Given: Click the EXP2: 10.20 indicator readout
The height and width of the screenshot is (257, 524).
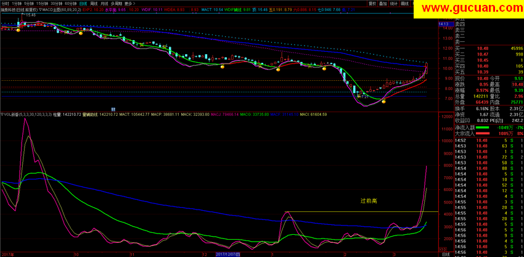Looking at the screenshot, I should pyautogui.click(x=92, y=10).
